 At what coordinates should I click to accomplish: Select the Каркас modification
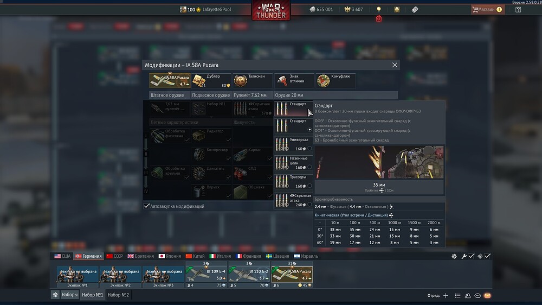tap(253, 155)
